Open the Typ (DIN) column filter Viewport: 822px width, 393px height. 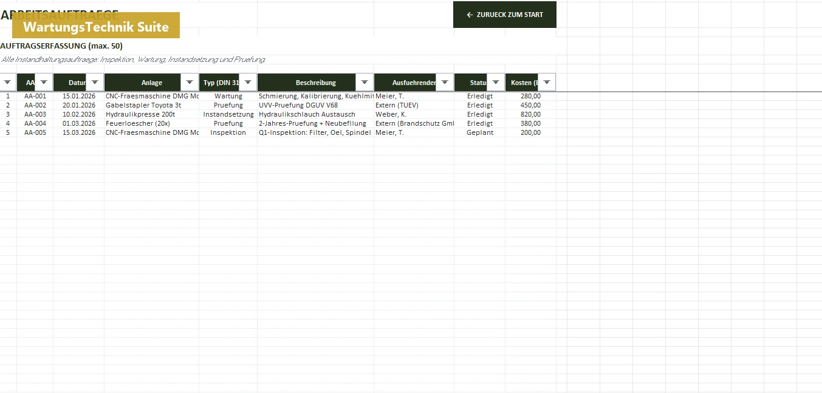247,83
